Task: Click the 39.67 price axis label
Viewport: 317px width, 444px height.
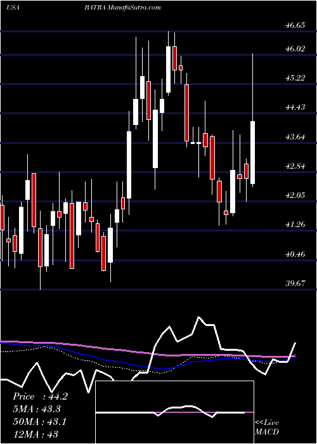Action: tap(295, 283)
